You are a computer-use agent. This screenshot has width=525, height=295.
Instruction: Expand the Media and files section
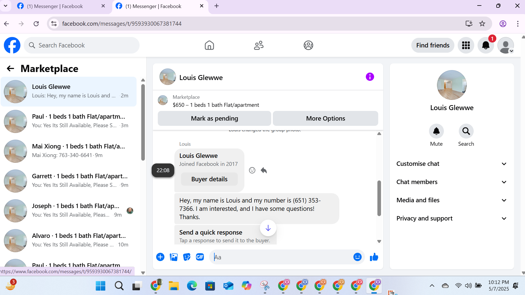tap(452, 200)
